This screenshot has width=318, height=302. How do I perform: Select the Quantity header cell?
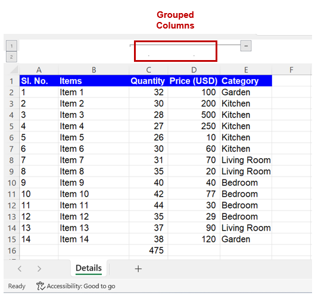148,81
